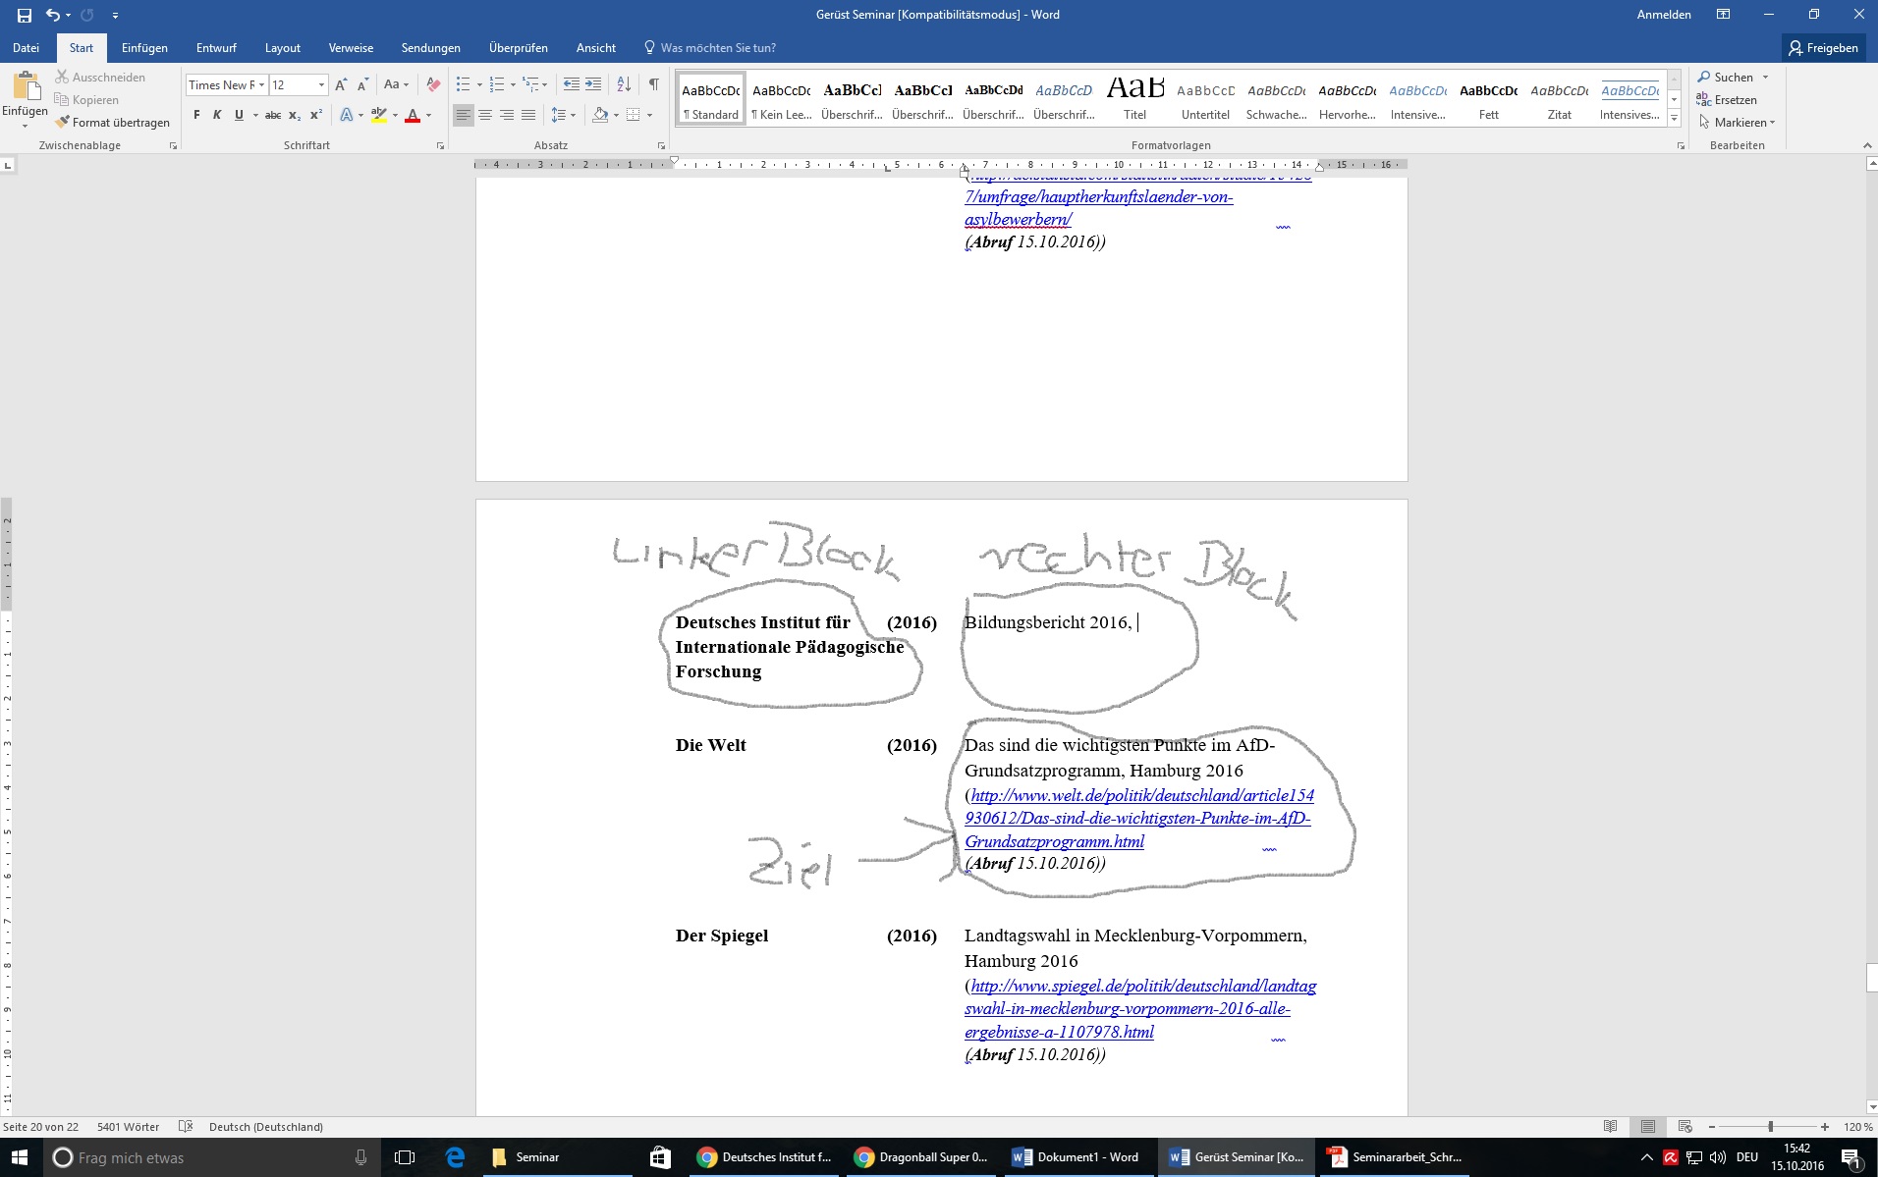
Task: Open the font color red A dropdown
Action: tap(428, 115)
